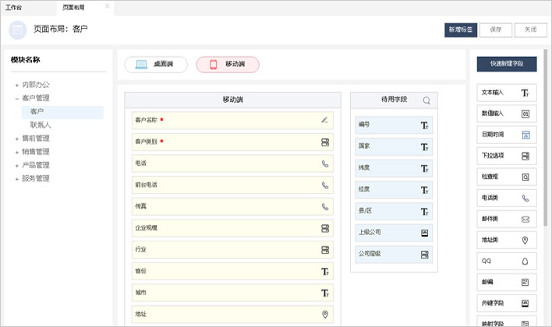Click the edit pencil icon on 客户名称 field

point(324,120)
